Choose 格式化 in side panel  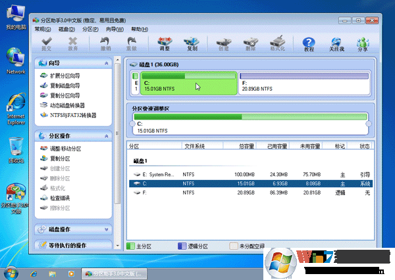click(x=53, y=188)
